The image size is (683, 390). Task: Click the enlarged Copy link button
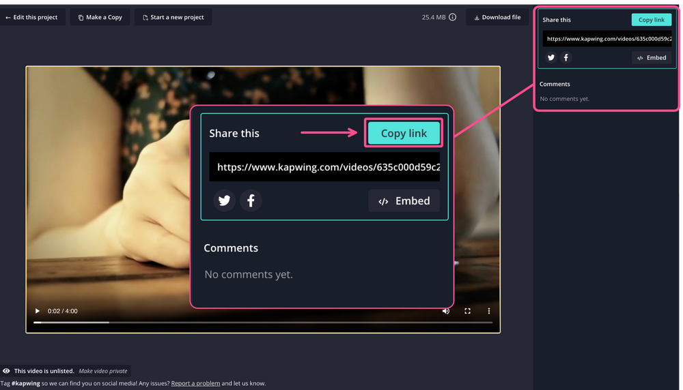[x=404, y=134]
